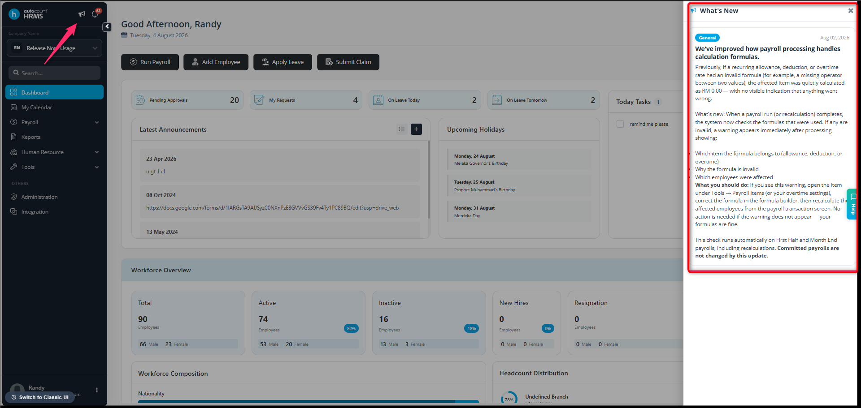Expand the Payroll menu chevron
The height and width of the screenshot is (408, 861).
(97, 122)
